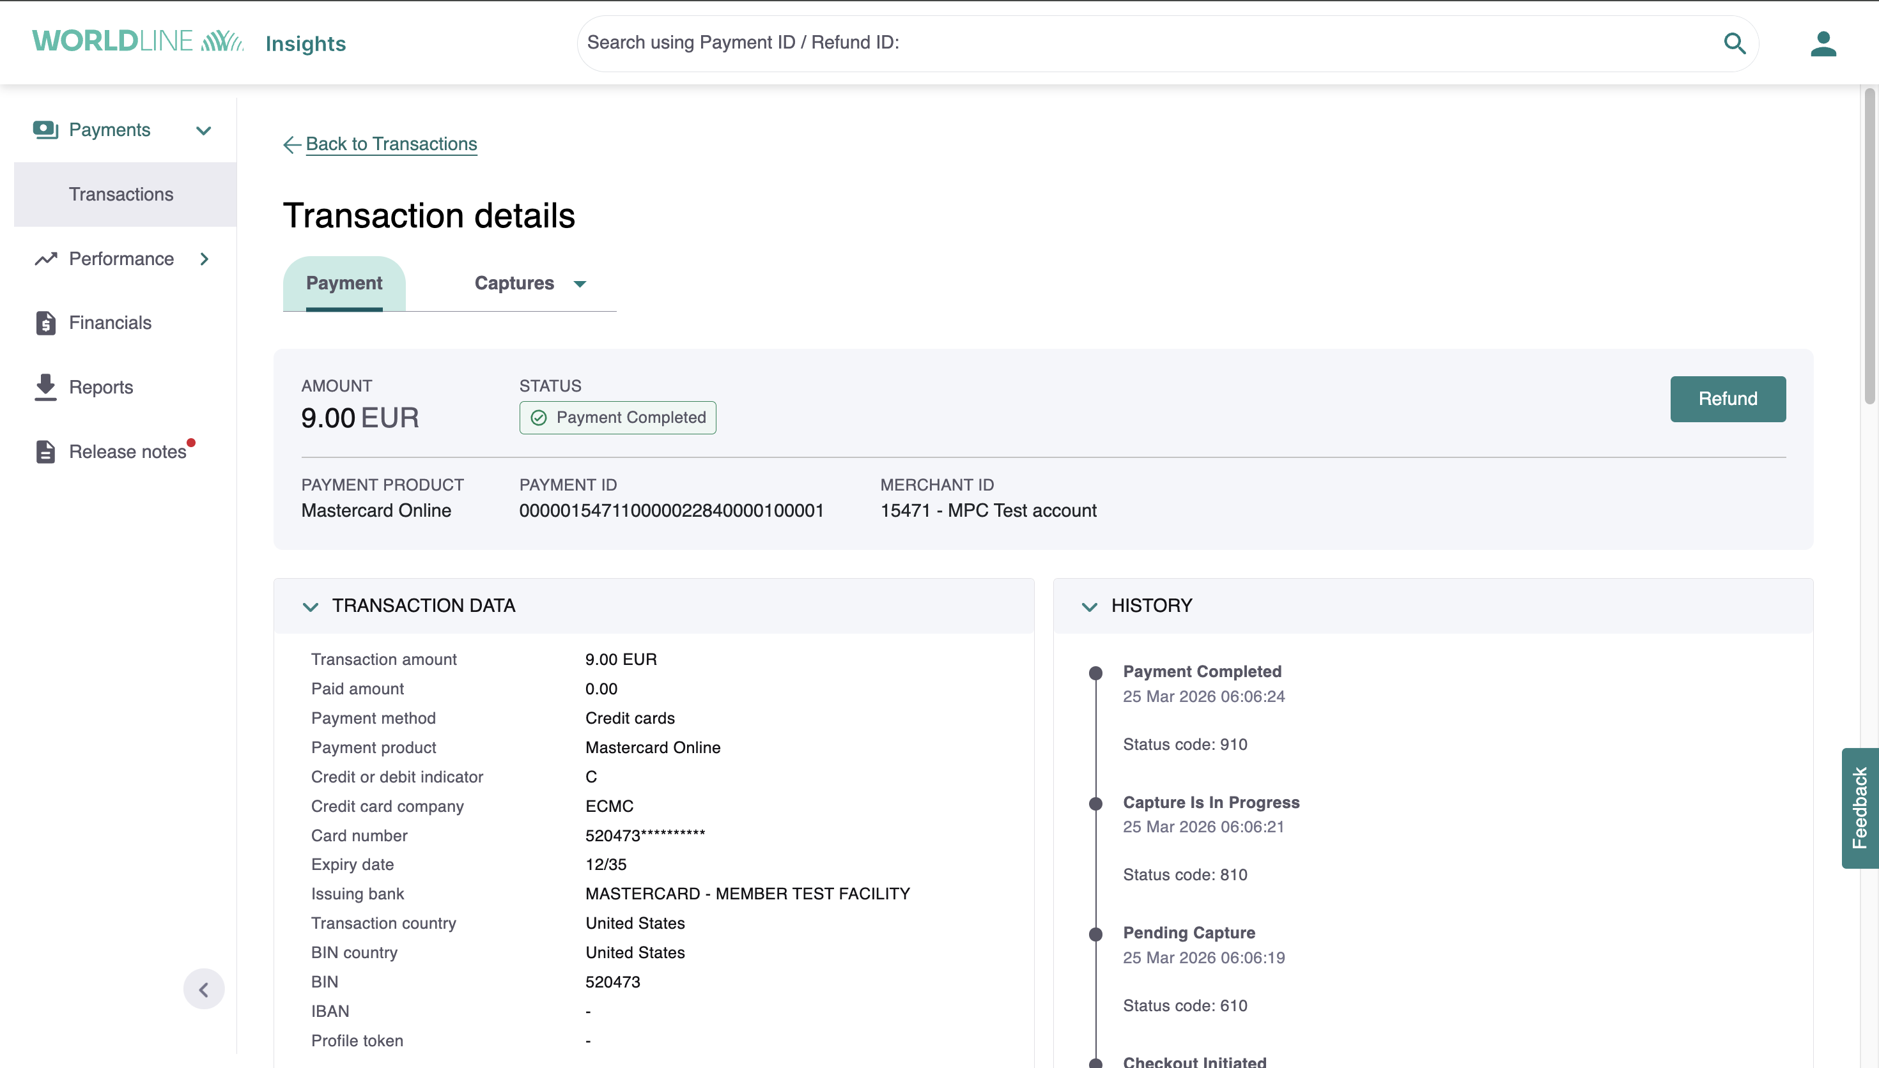Open the Payments menu item
The height and width of the screenshot is (1068, 1879).
109,130
